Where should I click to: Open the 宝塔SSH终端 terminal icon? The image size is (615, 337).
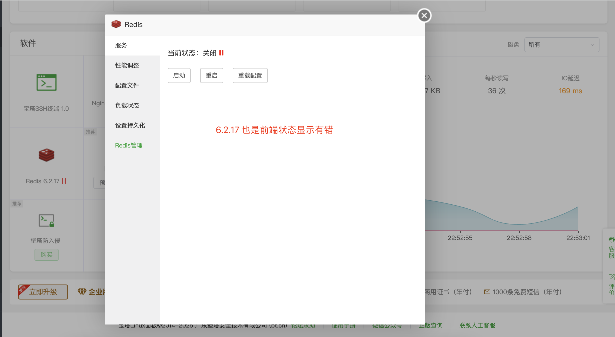[47, 82]
